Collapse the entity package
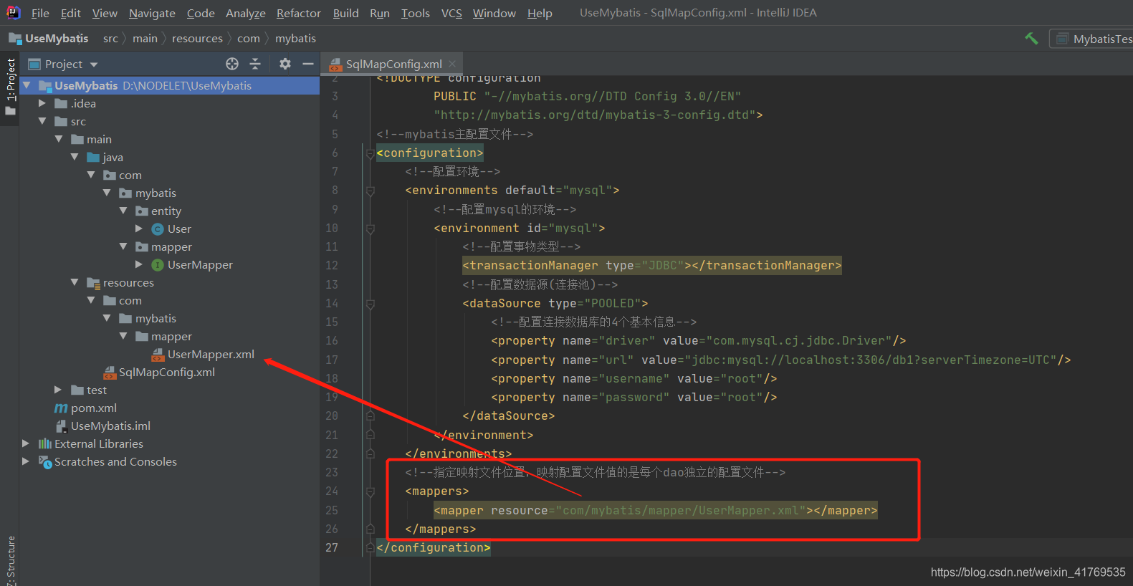Screen dimensions: 1133x586 123,211
